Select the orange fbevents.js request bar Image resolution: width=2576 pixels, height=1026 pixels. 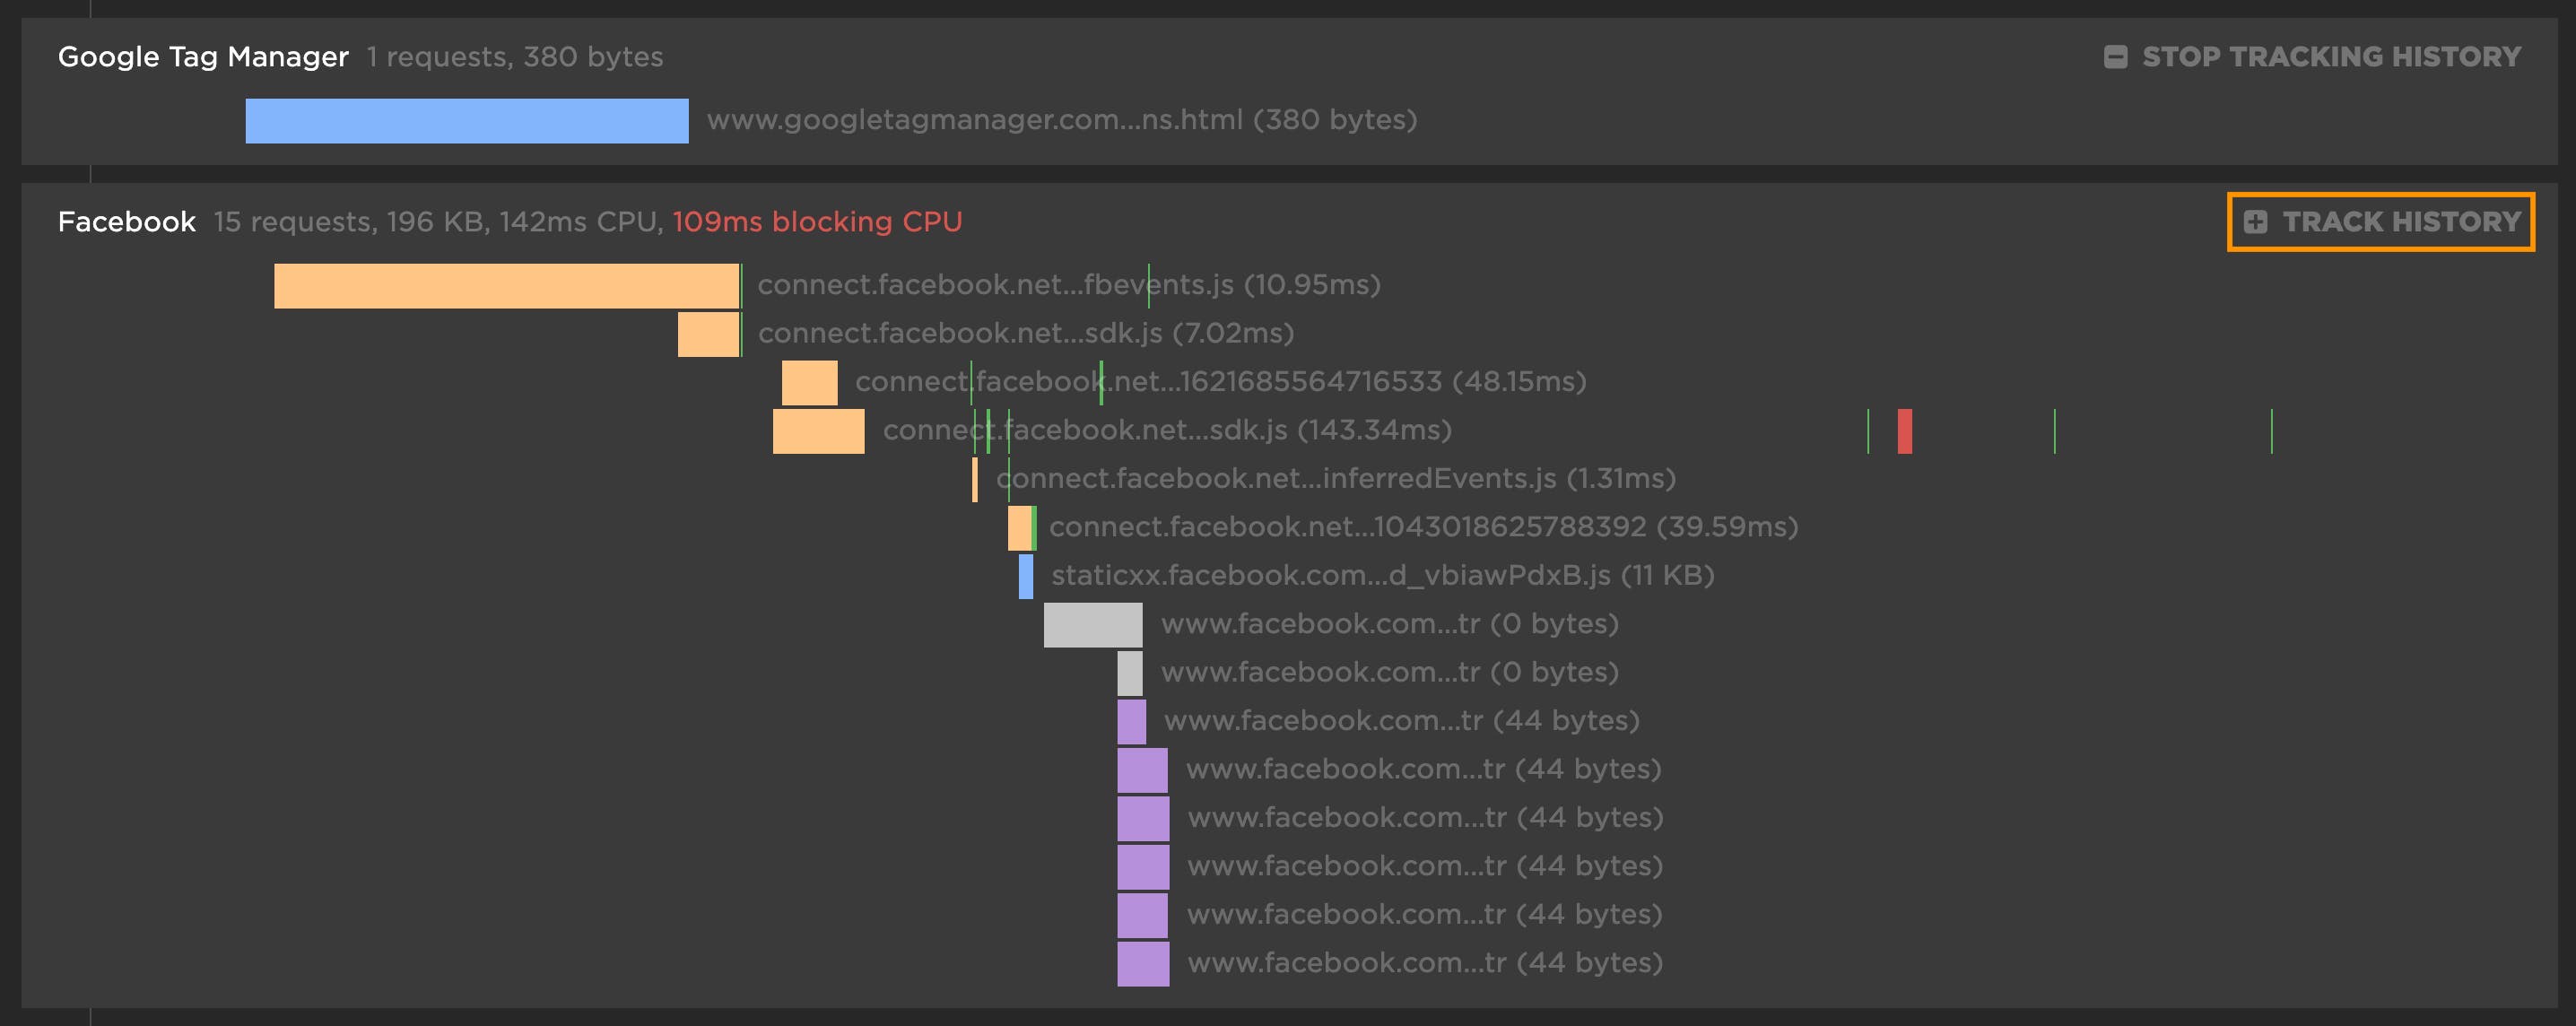coord(506,286)
